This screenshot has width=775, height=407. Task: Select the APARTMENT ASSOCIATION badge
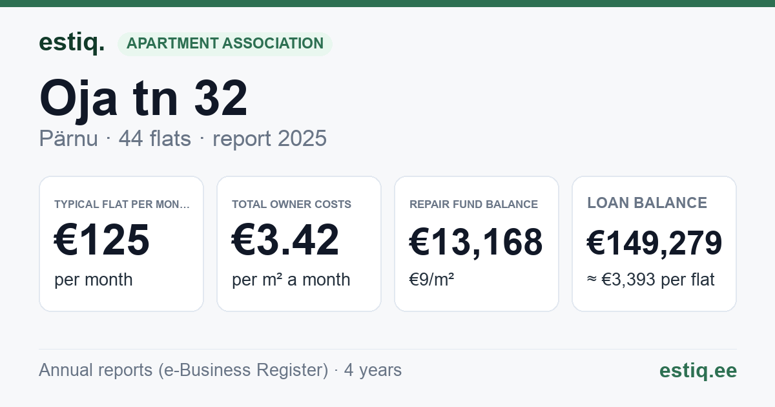pyautogui.click(x=225, y=44)
